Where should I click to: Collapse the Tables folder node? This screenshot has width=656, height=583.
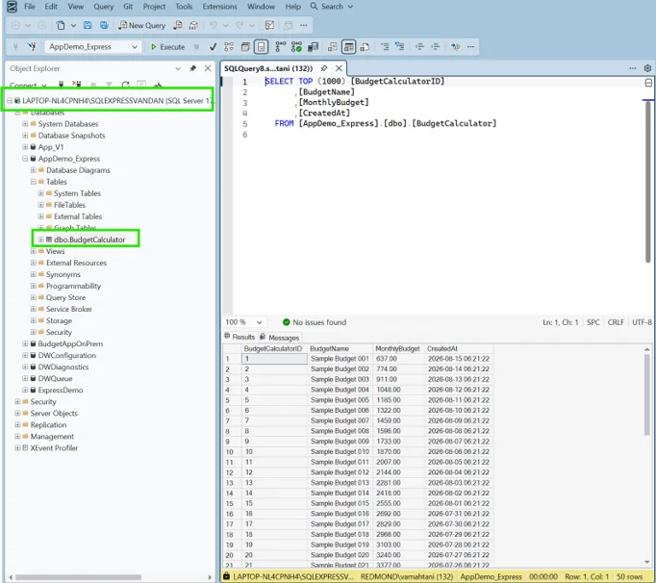(33, 182)
